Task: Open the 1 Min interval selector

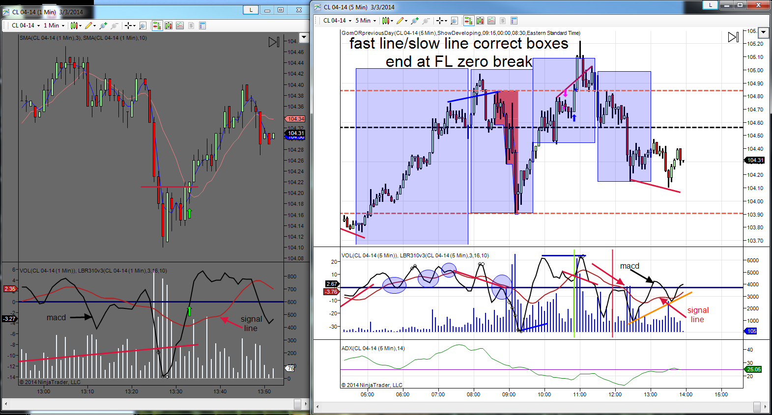Action: click(x=54, y=26)
